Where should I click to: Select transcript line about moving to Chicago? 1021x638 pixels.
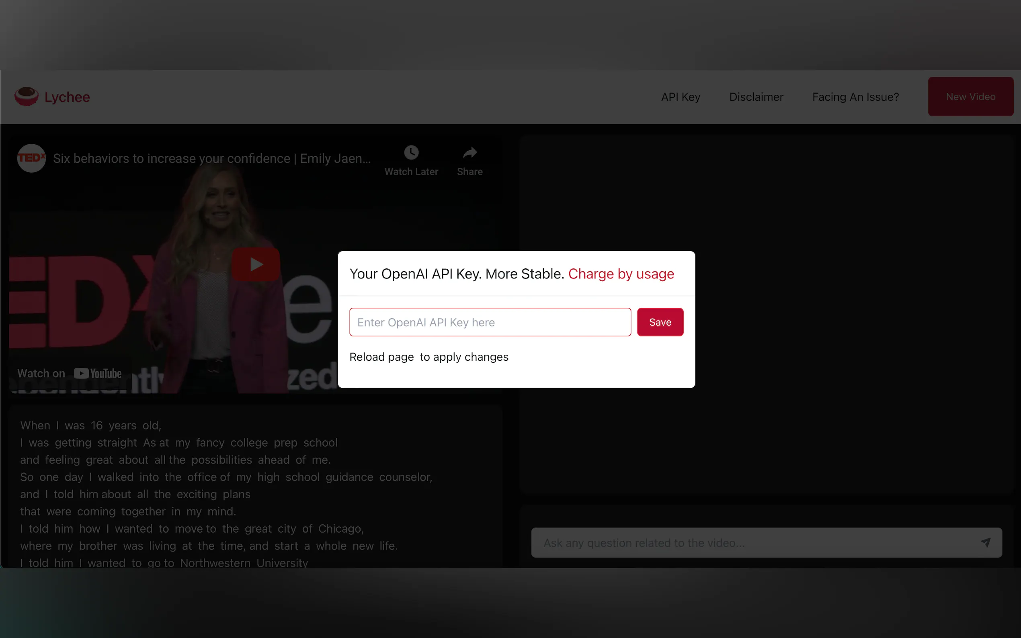pos(192,529)
